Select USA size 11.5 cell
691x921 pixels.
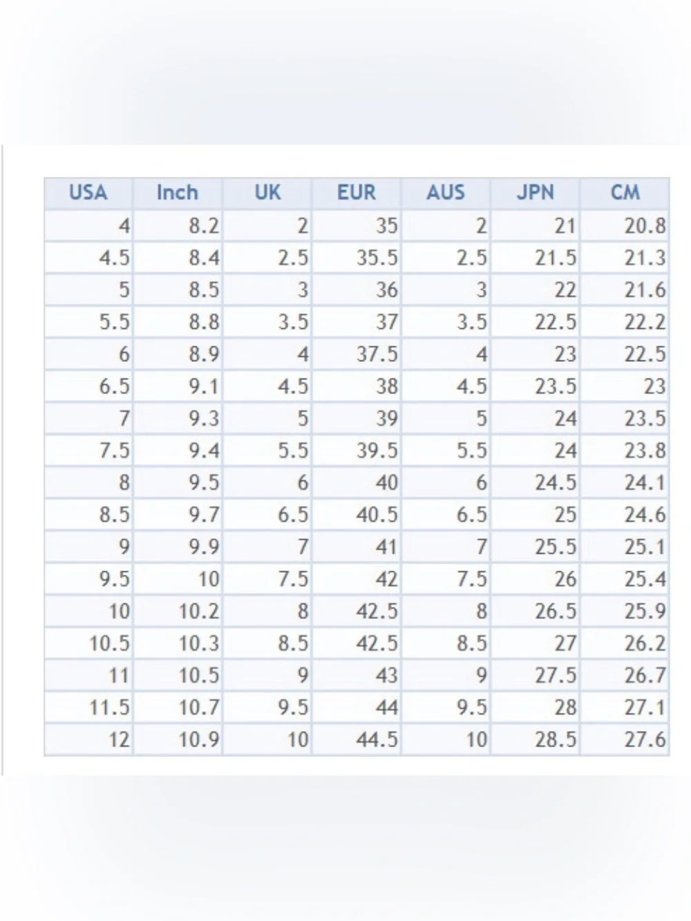(88, 708)
